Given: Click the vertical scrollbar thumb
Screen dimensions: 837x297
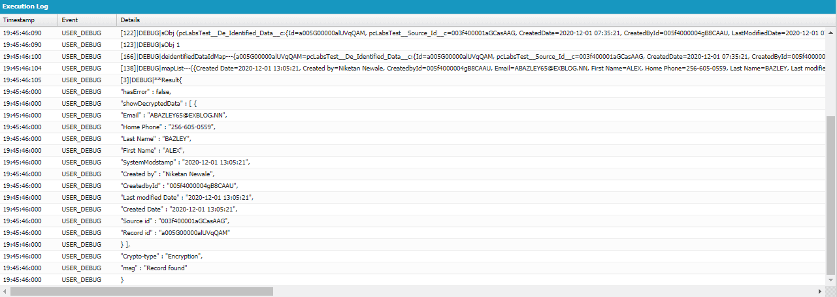Looking at the screenshot, I should pos(831,196).
